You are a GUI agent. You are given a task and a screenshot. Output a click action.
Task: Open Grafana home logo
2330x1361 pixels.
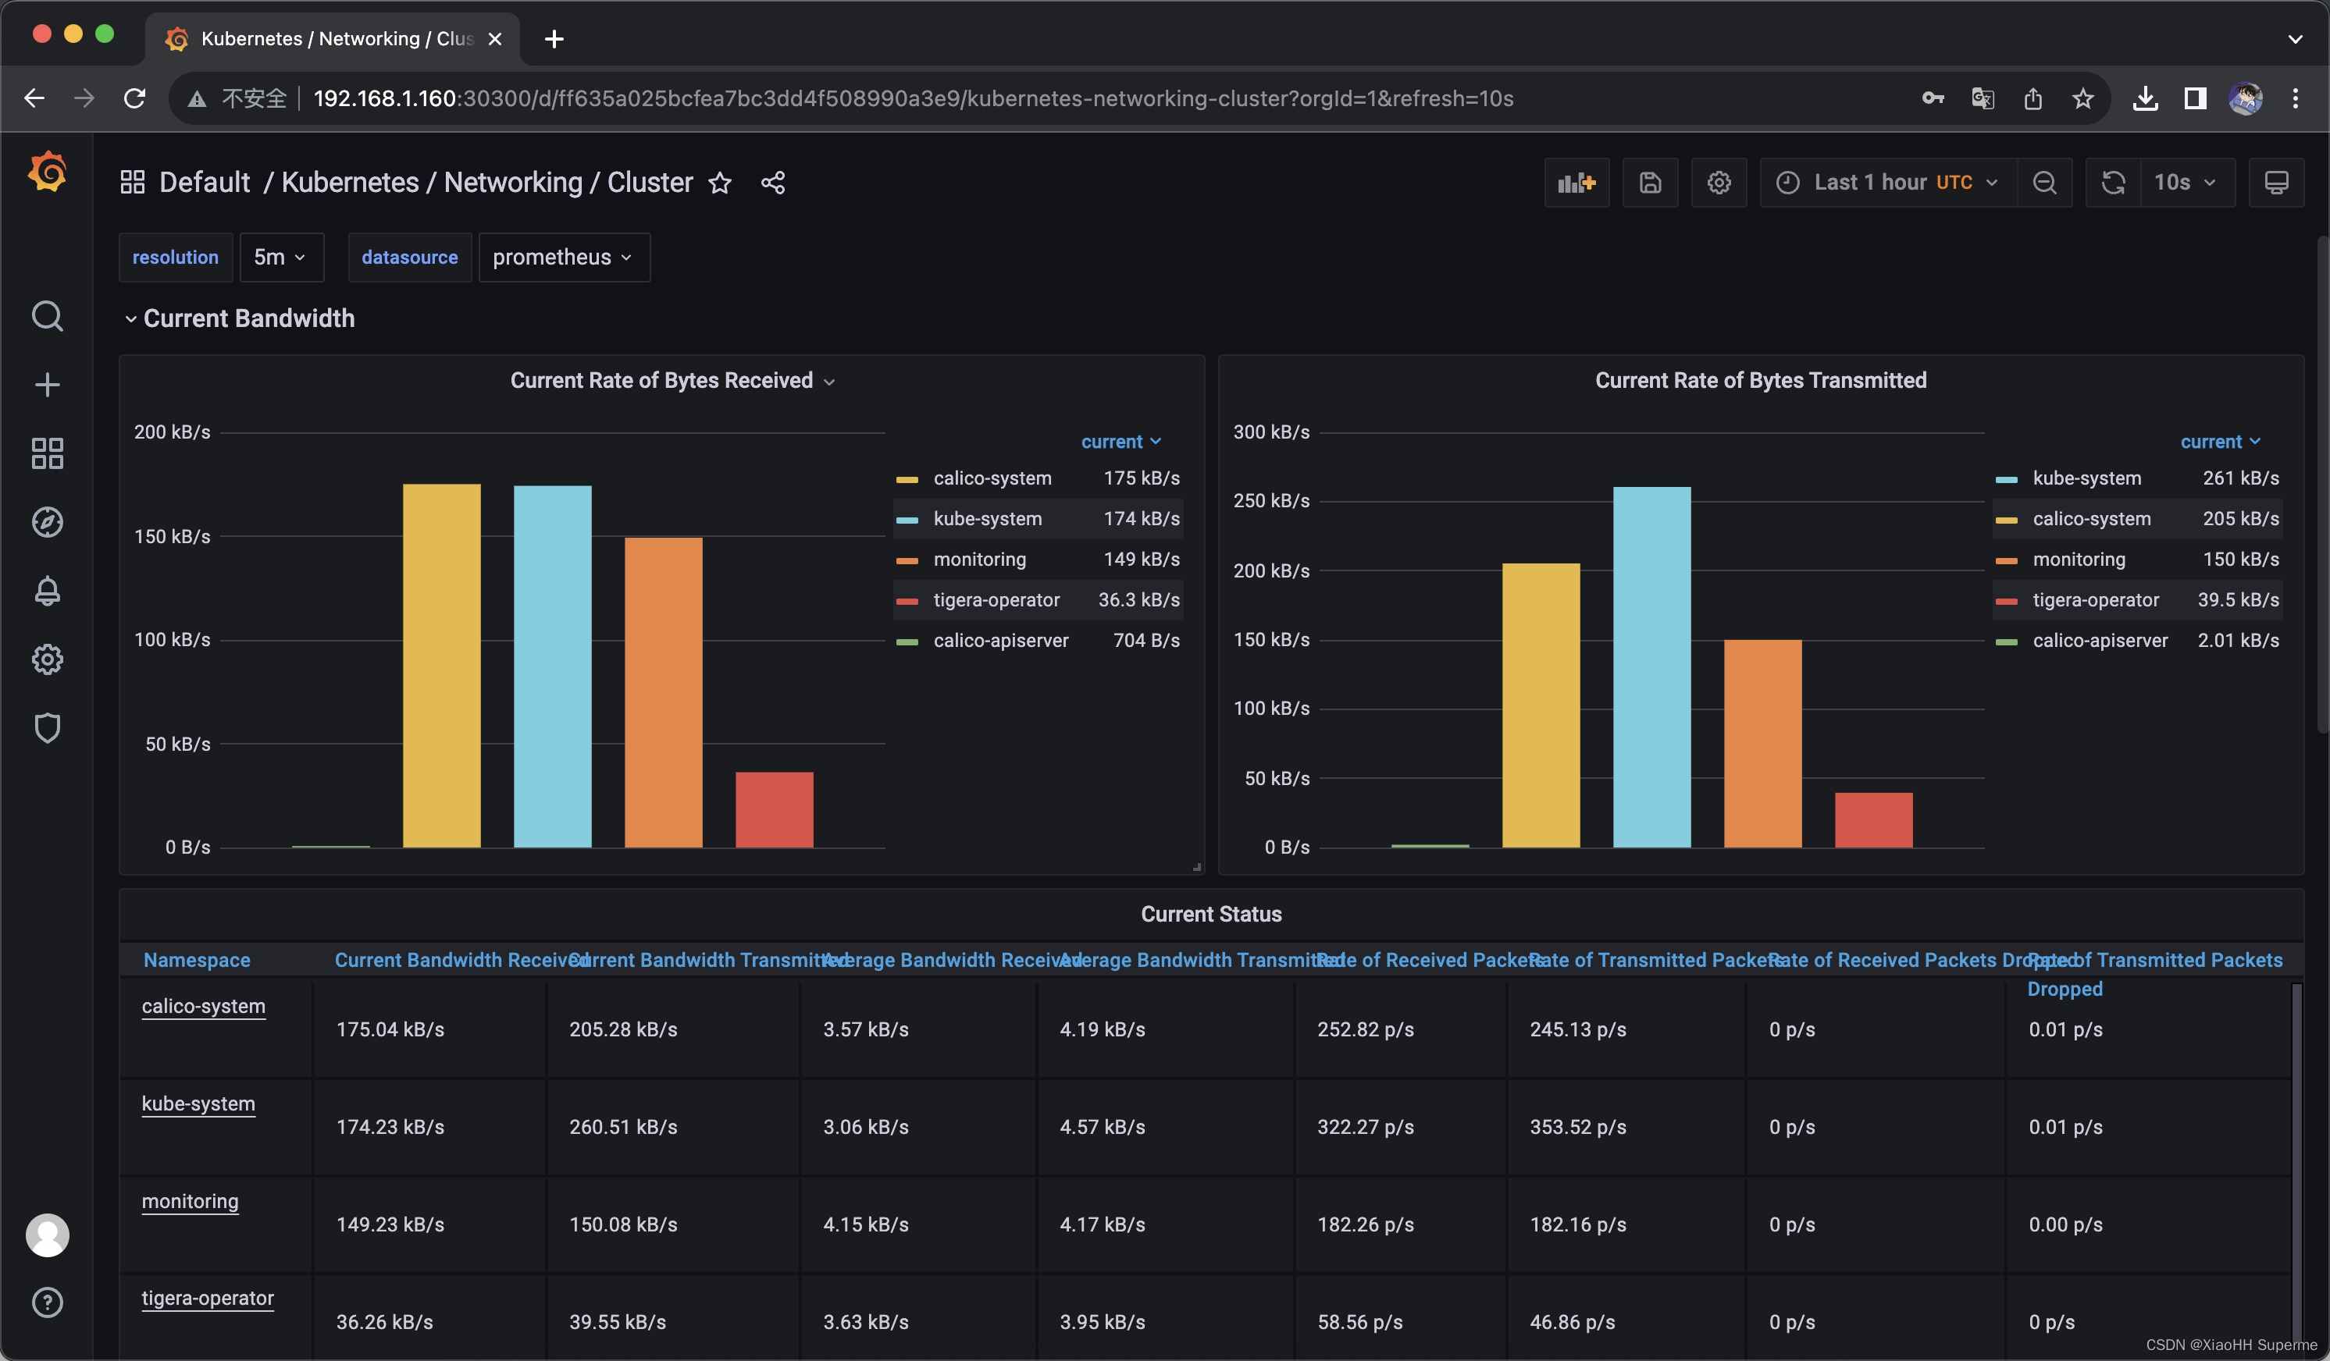point(47,172)
